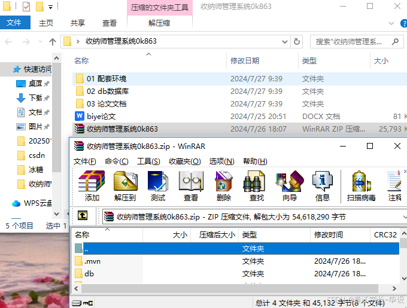
Task: Click the Find (查找) binoculars icon
Action: click(256, 186)
